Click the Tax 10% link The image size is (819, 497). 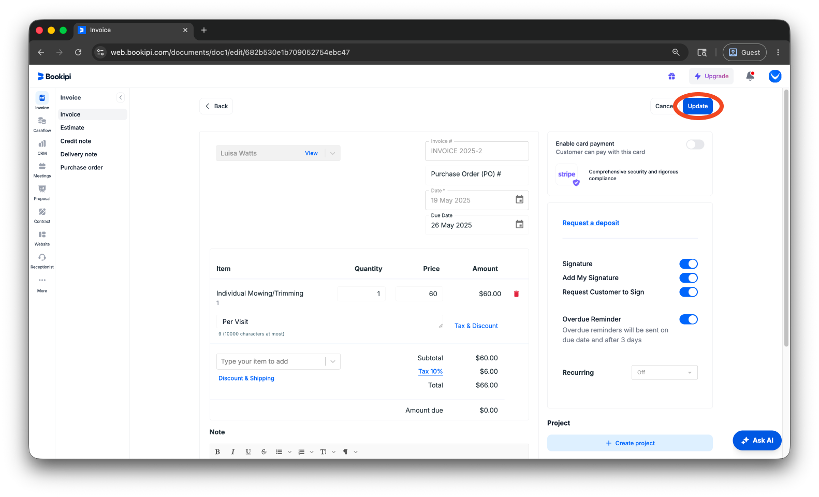(x=430, y=372)
